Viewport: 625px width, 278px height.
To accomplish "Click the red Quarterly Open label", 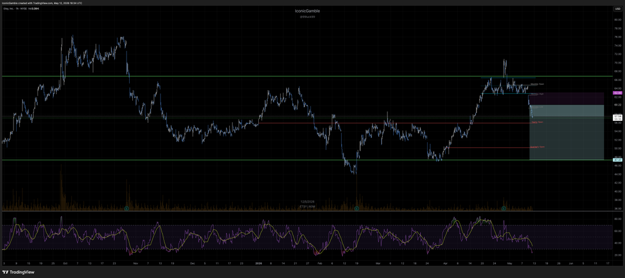I will point(537,147).
